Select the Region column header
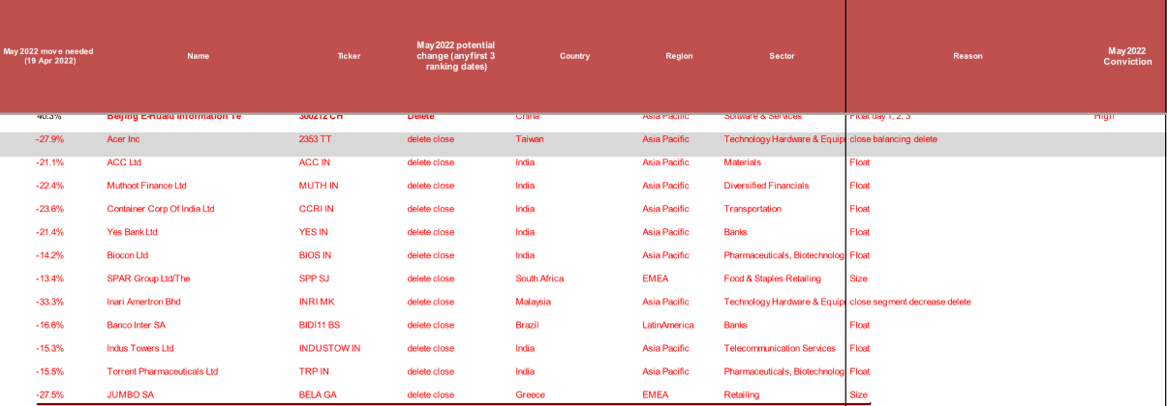 [679, 56]
